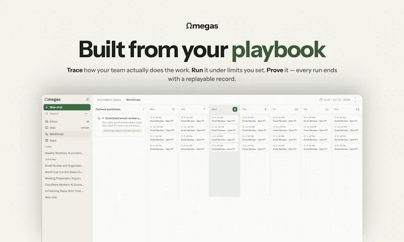Screen dimensions: 404x242
Task: Click the 'context' badge beside Wiki
Action: pyautogui.click(x=85, y=128)
